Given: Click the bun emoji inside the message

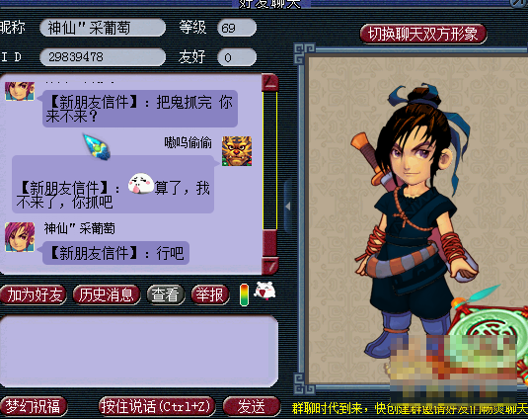Looking at the screenshot, I should click(141, 184).
